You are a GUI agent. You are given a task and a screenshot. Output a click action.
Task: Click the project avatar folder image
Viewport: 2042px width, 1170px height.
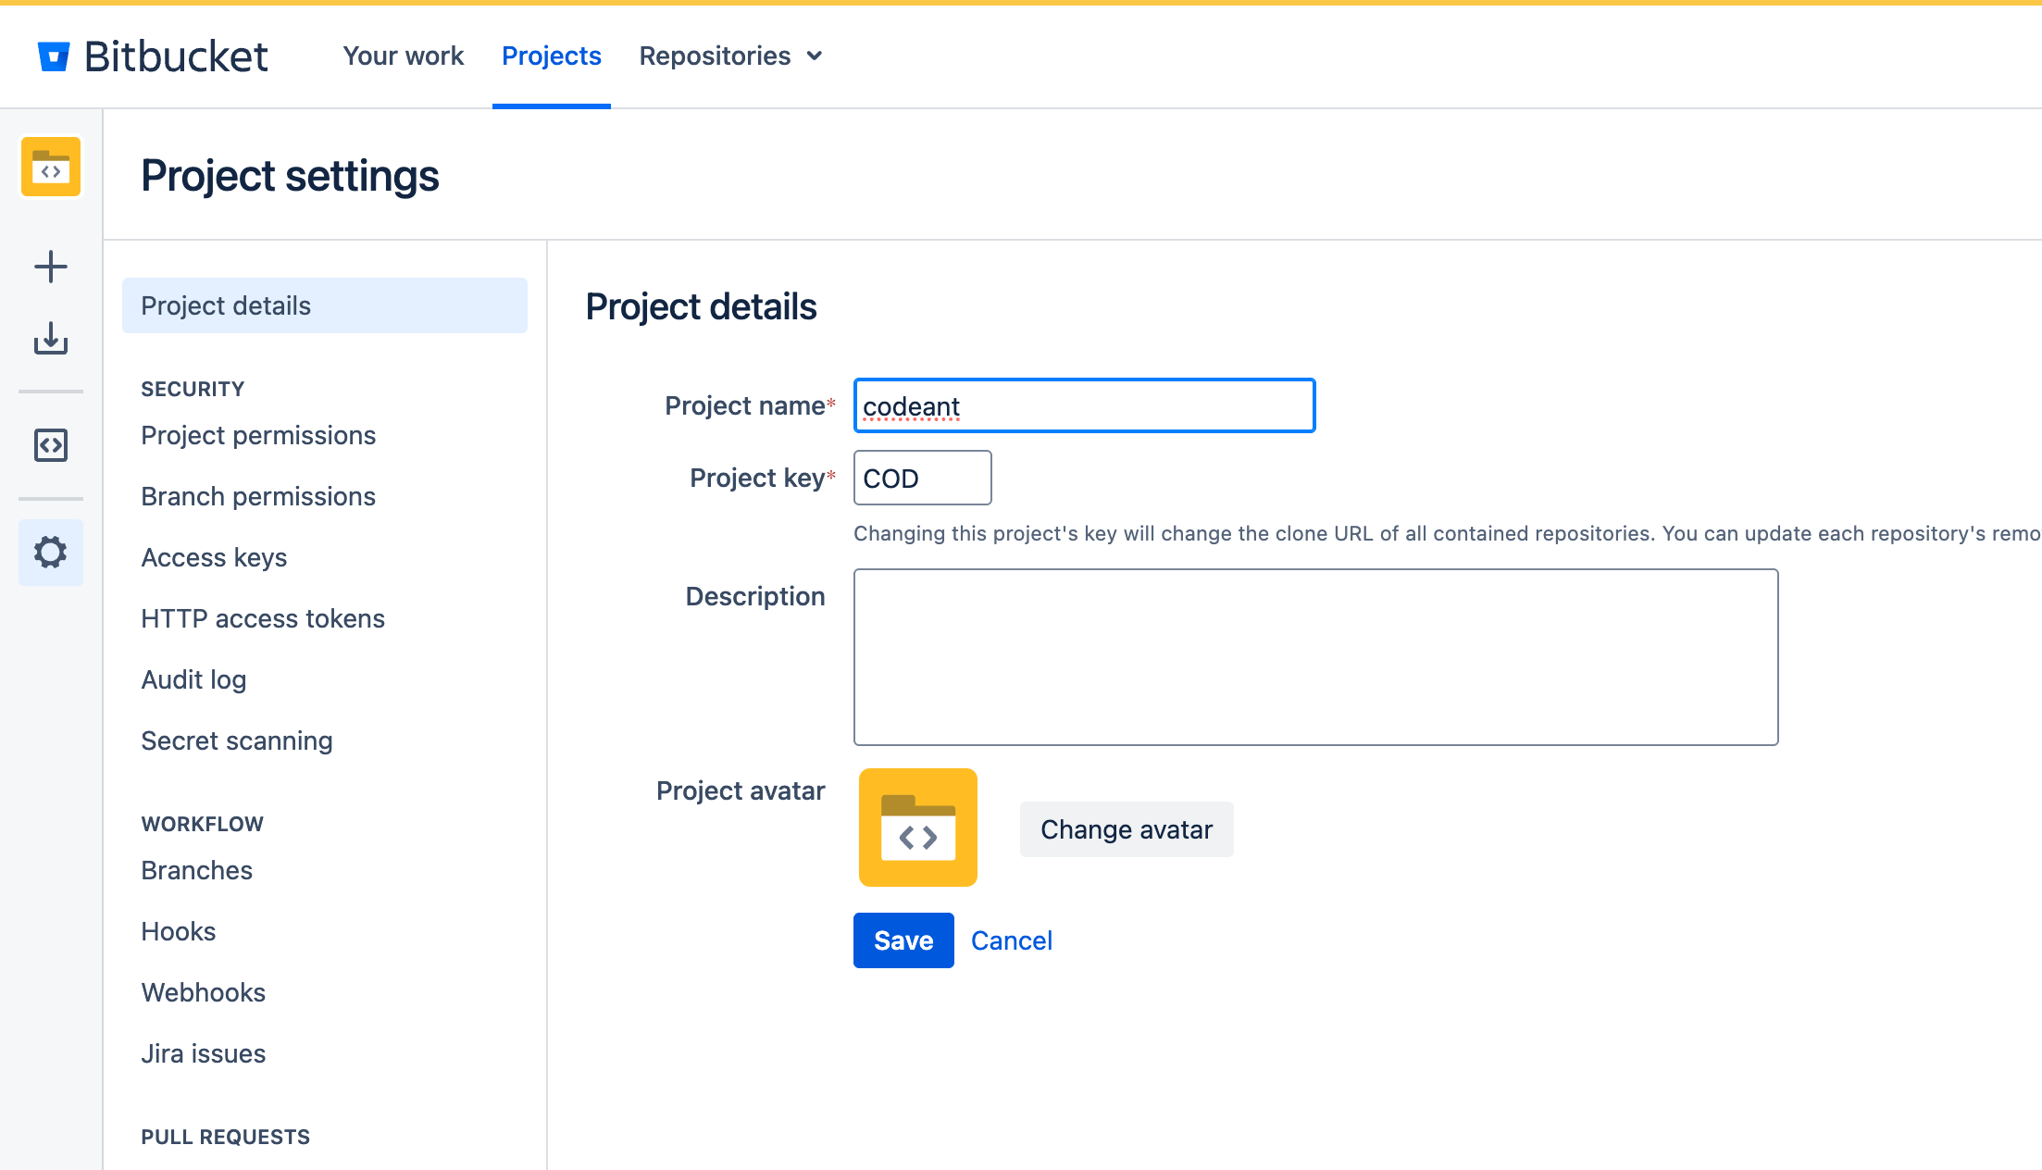pos(917,828)
